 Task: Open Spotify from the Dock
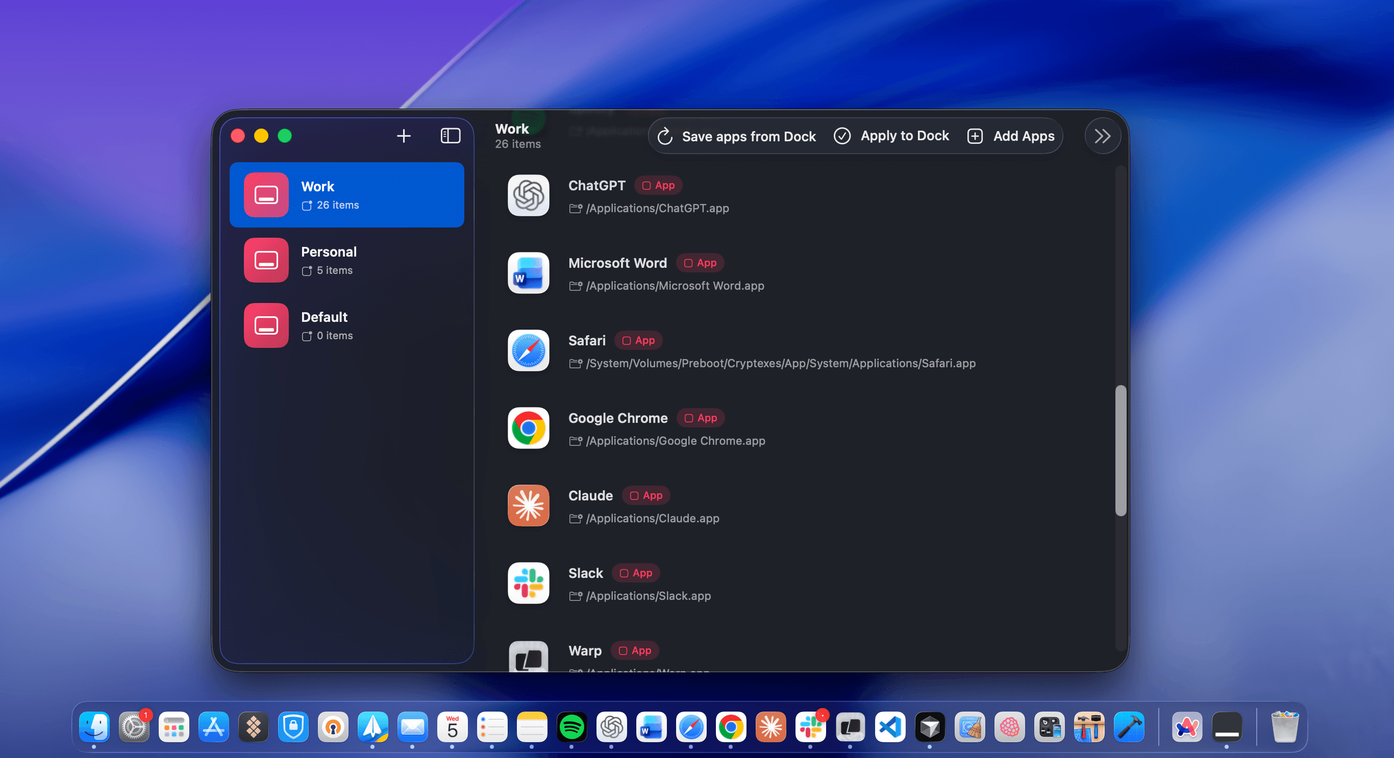coord(572,728)
